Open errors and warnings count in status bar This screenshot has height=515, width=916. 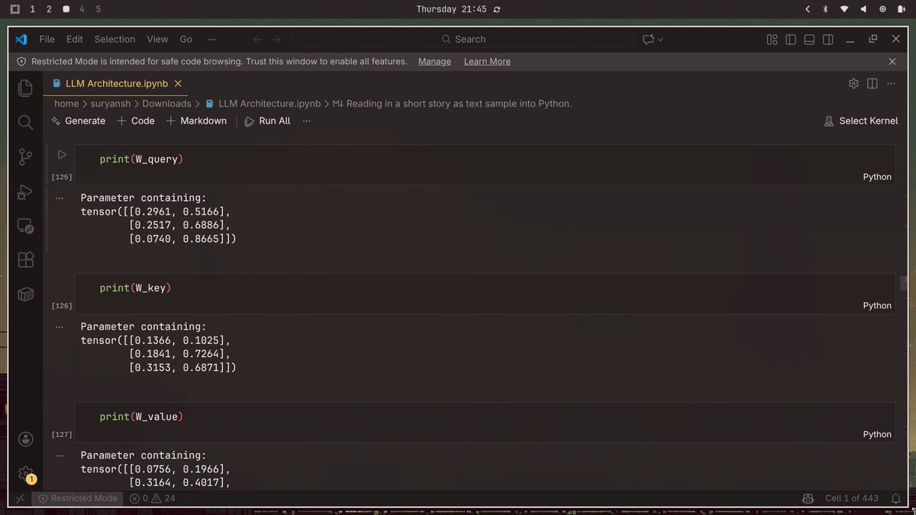[x=153, y=498]
